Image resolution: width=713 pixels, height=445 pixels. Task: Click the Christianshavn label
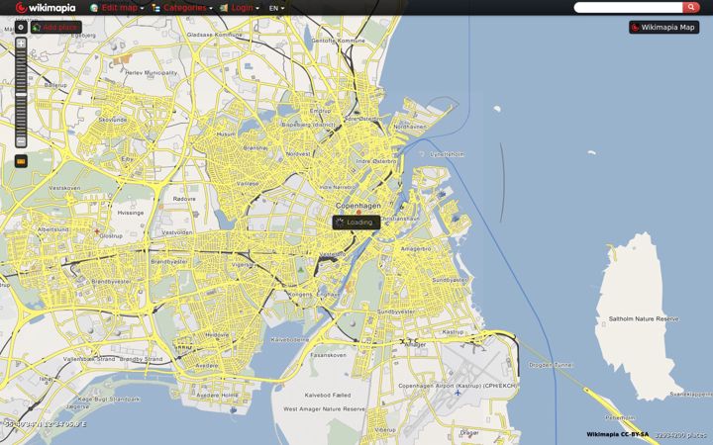pos(400,219)
